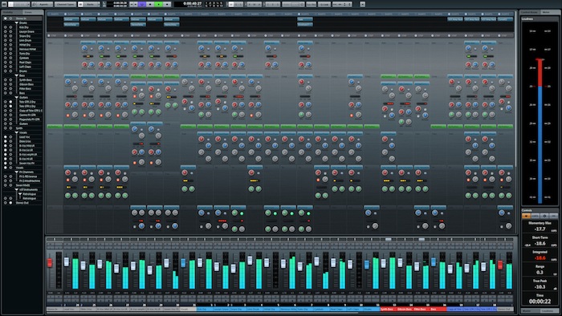
Task: Click Integrated loudness value -18.6
Action: [x=540, y=257]
